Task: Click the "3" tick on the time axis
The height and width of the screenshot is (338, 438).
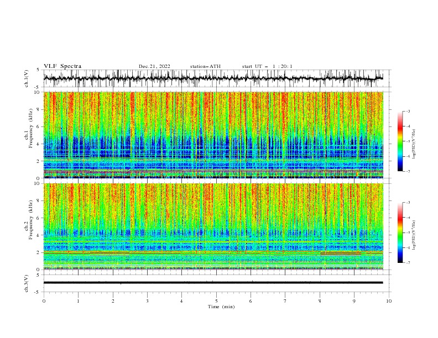Action: tap(147, 301)
